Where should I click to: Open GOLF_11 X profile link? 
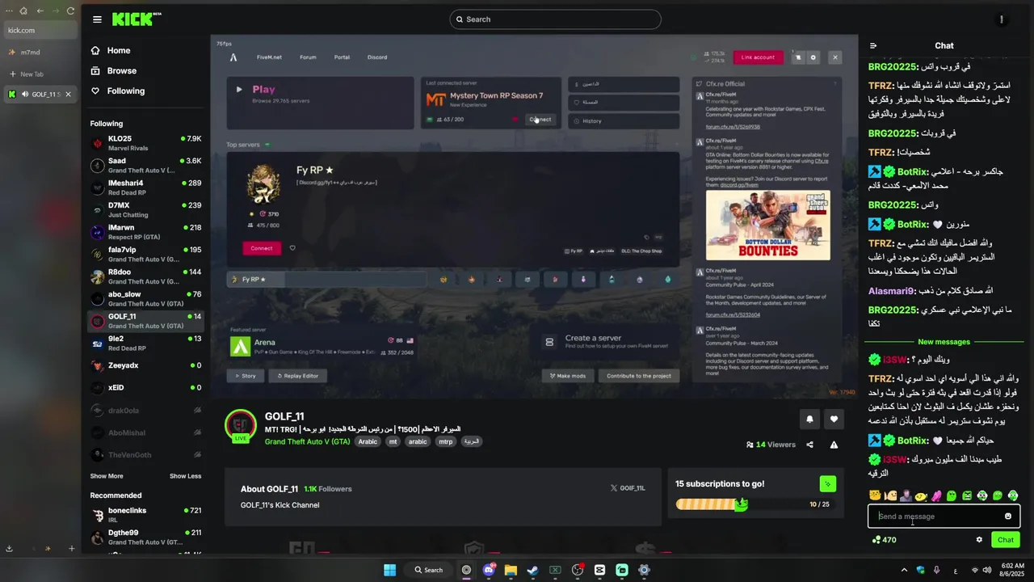(628, 488)
